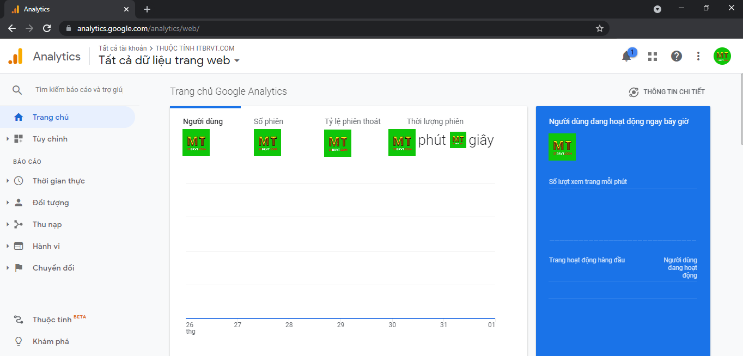This screenshot has height=356, width=743.
Task: Click the Tất cả tài khoản breadcrumb
Action: click(x=123, y=48)
